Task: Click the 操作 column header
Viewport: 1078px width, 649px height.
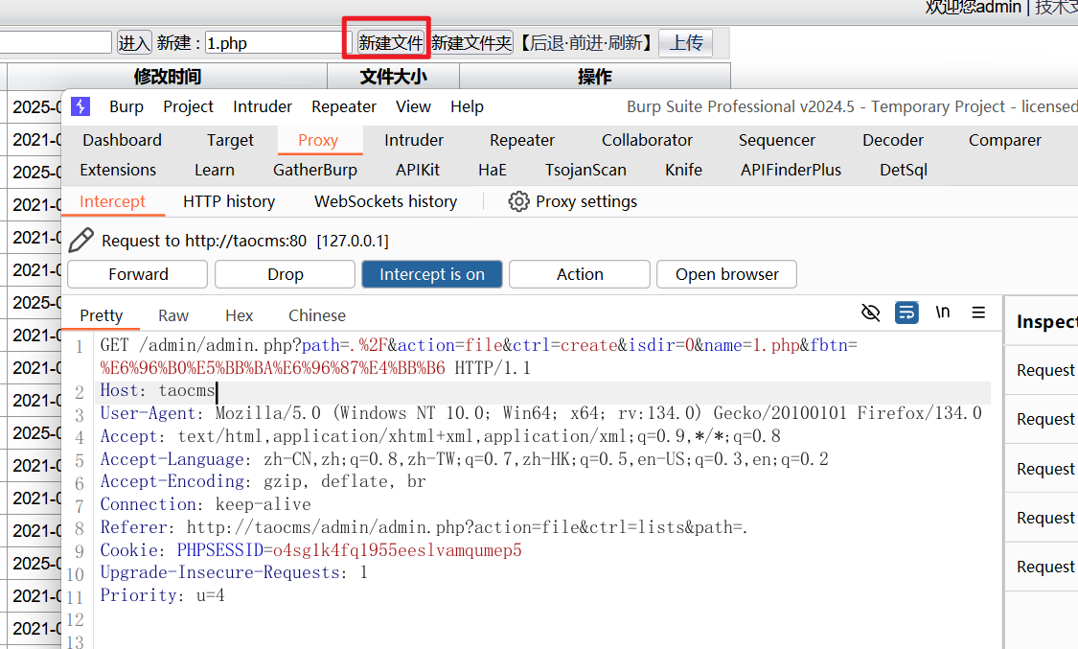Action: pyautogui.click(x=595, y=77)
